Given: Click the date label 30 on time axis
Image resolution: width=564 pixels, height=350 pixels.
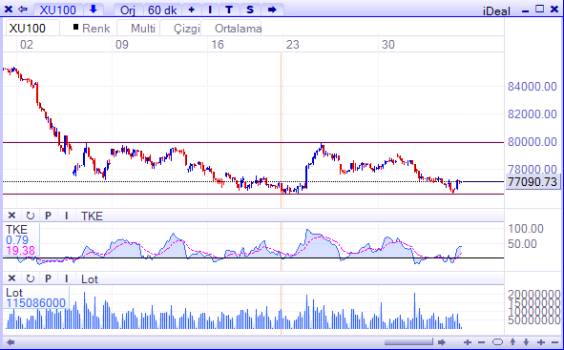Looking at the screenshot, I should click(388, 45).
